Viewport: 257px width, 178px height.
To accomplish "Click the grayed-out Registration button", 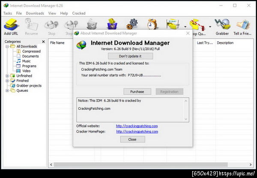I will point(169,91).
